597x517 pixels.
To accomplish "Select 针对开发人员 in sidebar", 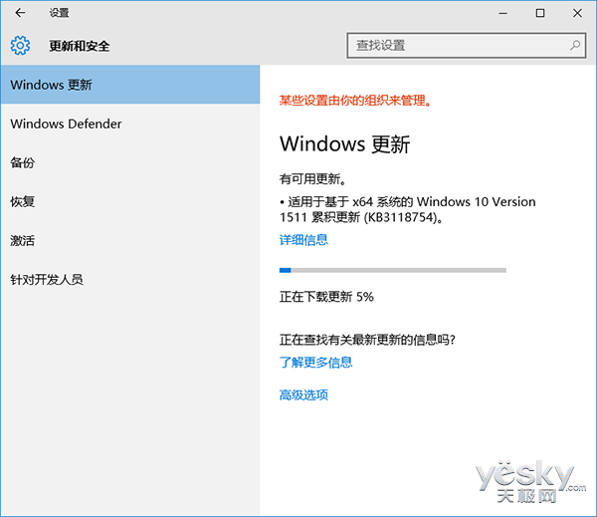I will coord(129,280).
